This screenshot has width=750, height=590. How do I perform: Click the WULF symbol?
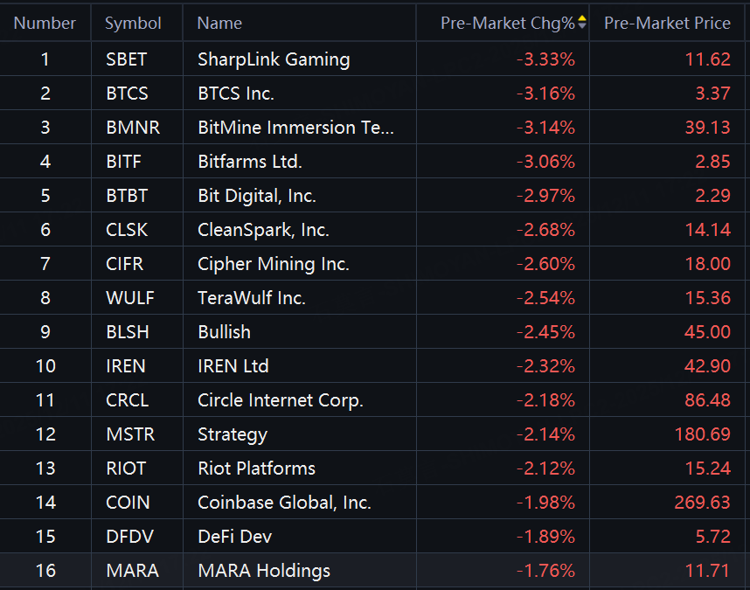pos(129,298)
